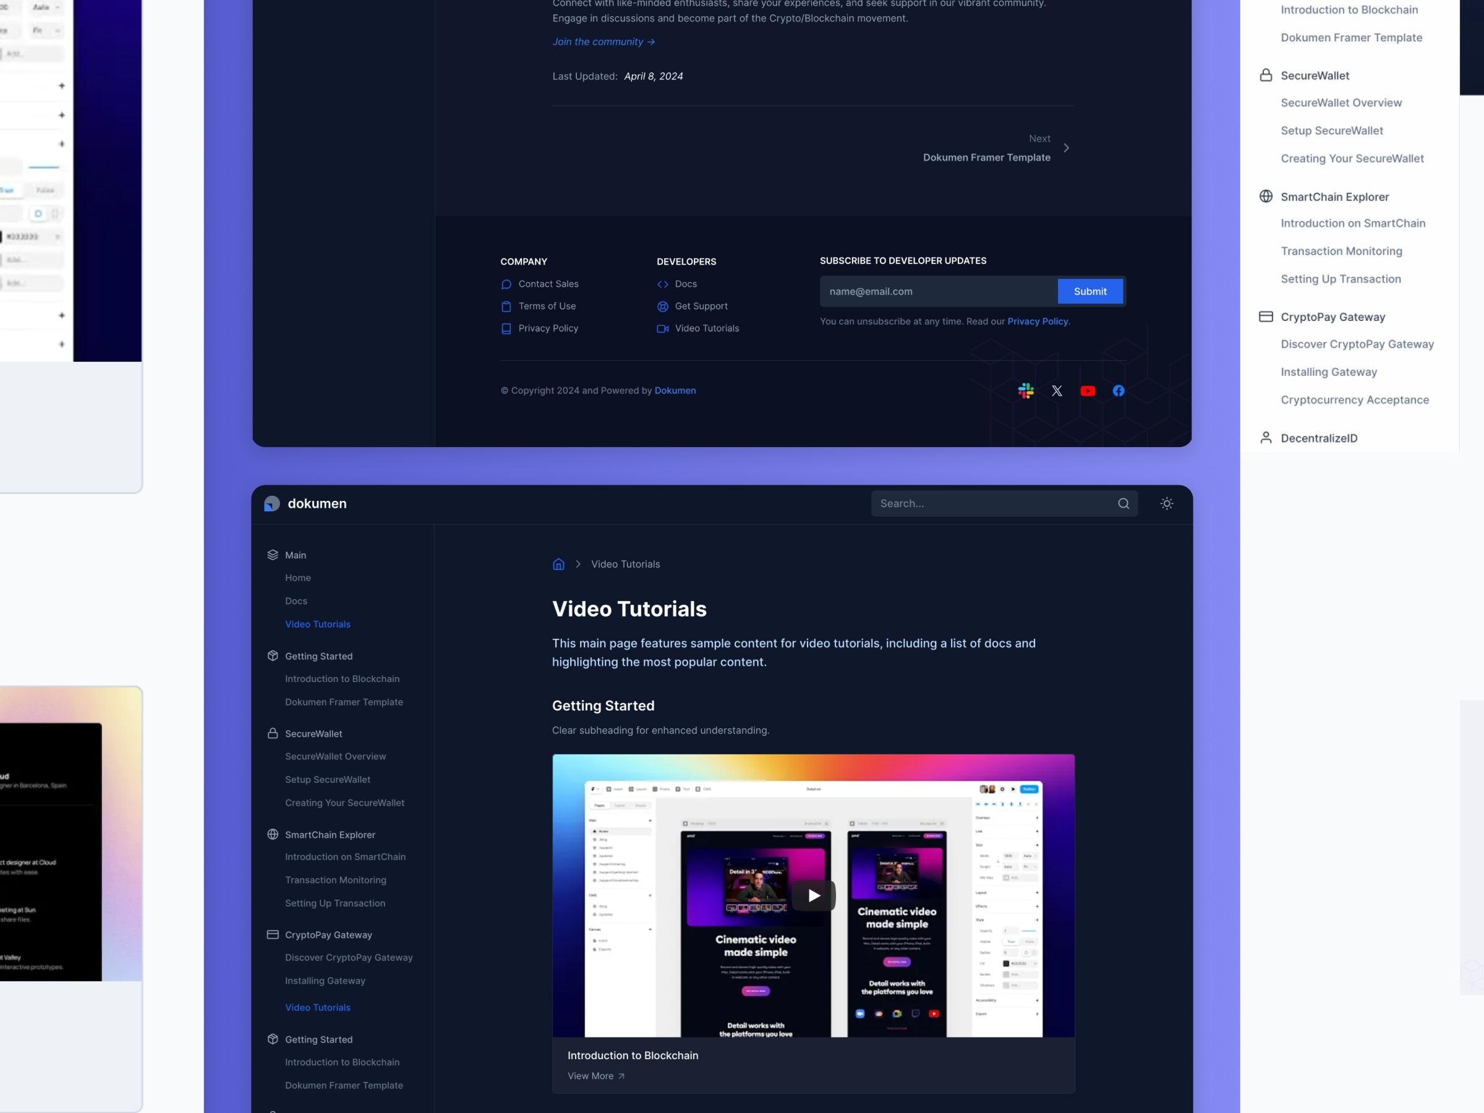Image resolution: width=1484 pixels, height=1113 pixels.
Task: Click the play button on Introduction to Blockchain video
Action: [x=813, y=895]
